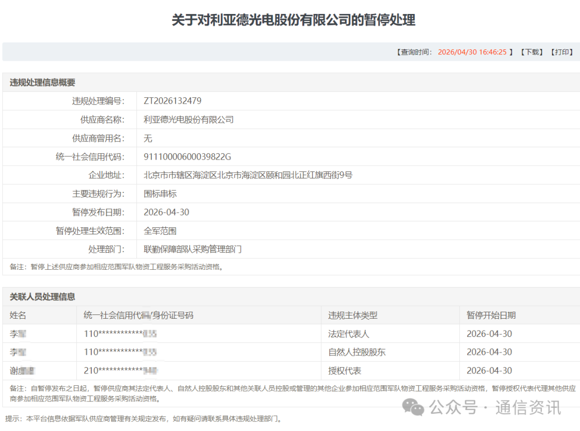This screenshot has width=580, height=431.
Task: Select the date in the 自然人控股股东 row
Action: coord(489,352)
